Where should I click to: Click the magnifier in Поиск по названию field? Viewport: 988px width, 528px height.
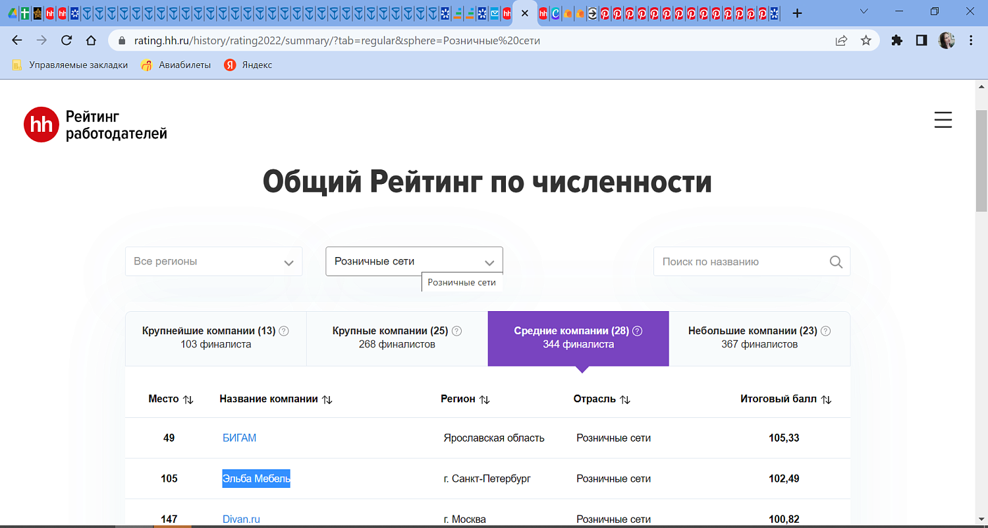[836, 262]
